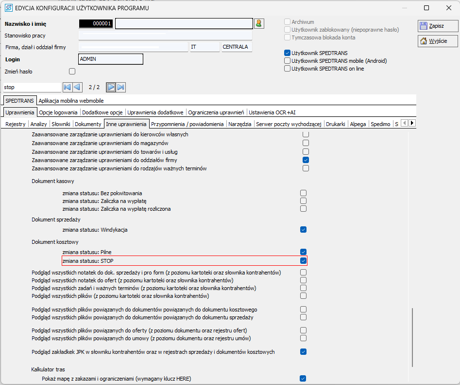Click the SPEDTRANS app logo in title bar
The height and width of the screenshot is (385, 460).
(x=8, y=8)
